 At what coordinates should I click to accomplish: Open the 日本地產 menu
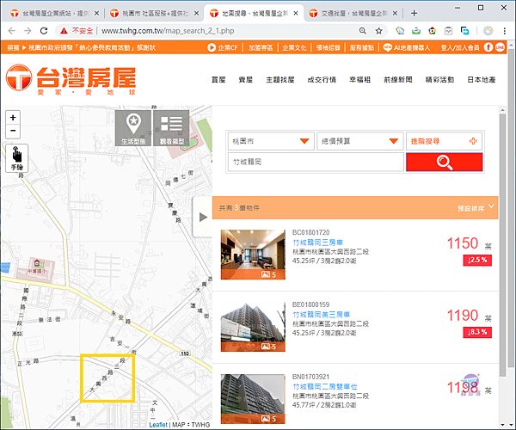482,80
